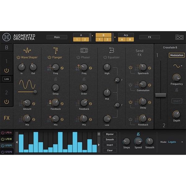Click the Send FX Feedback modulation icon

pyautogui.click(x=150, y=119)
